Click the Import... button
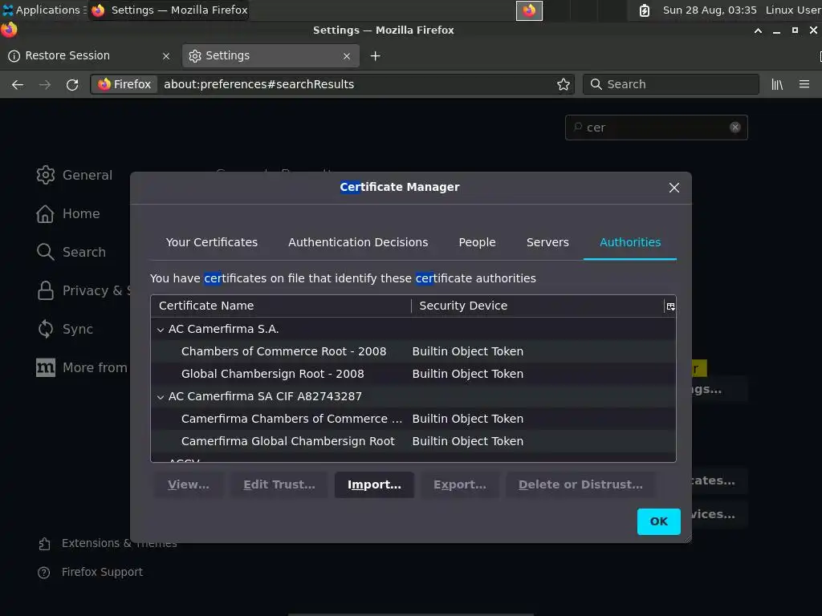Image resolution: width=822 pixels, height=616 pixels. pos(374,484)
